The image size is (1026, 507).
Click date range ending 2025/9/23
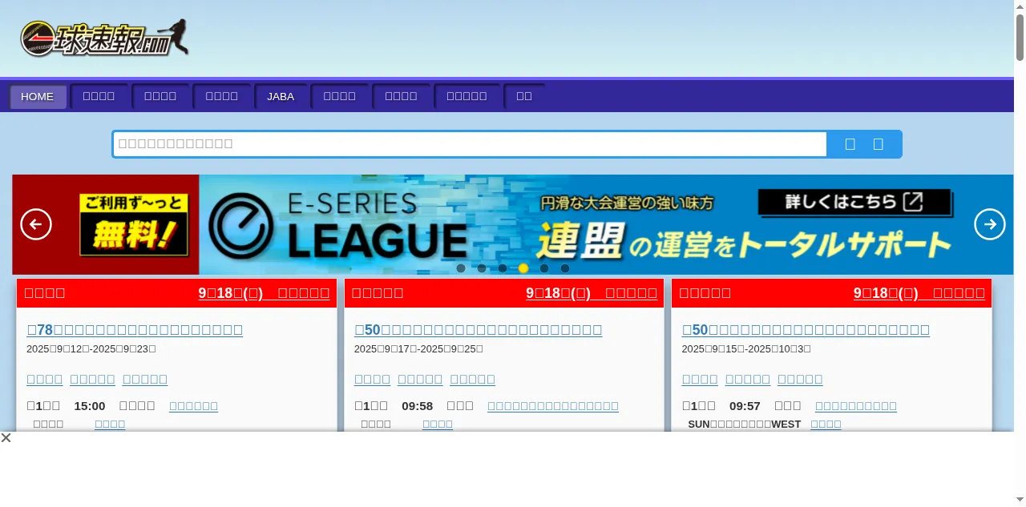(x=91, y=349)
